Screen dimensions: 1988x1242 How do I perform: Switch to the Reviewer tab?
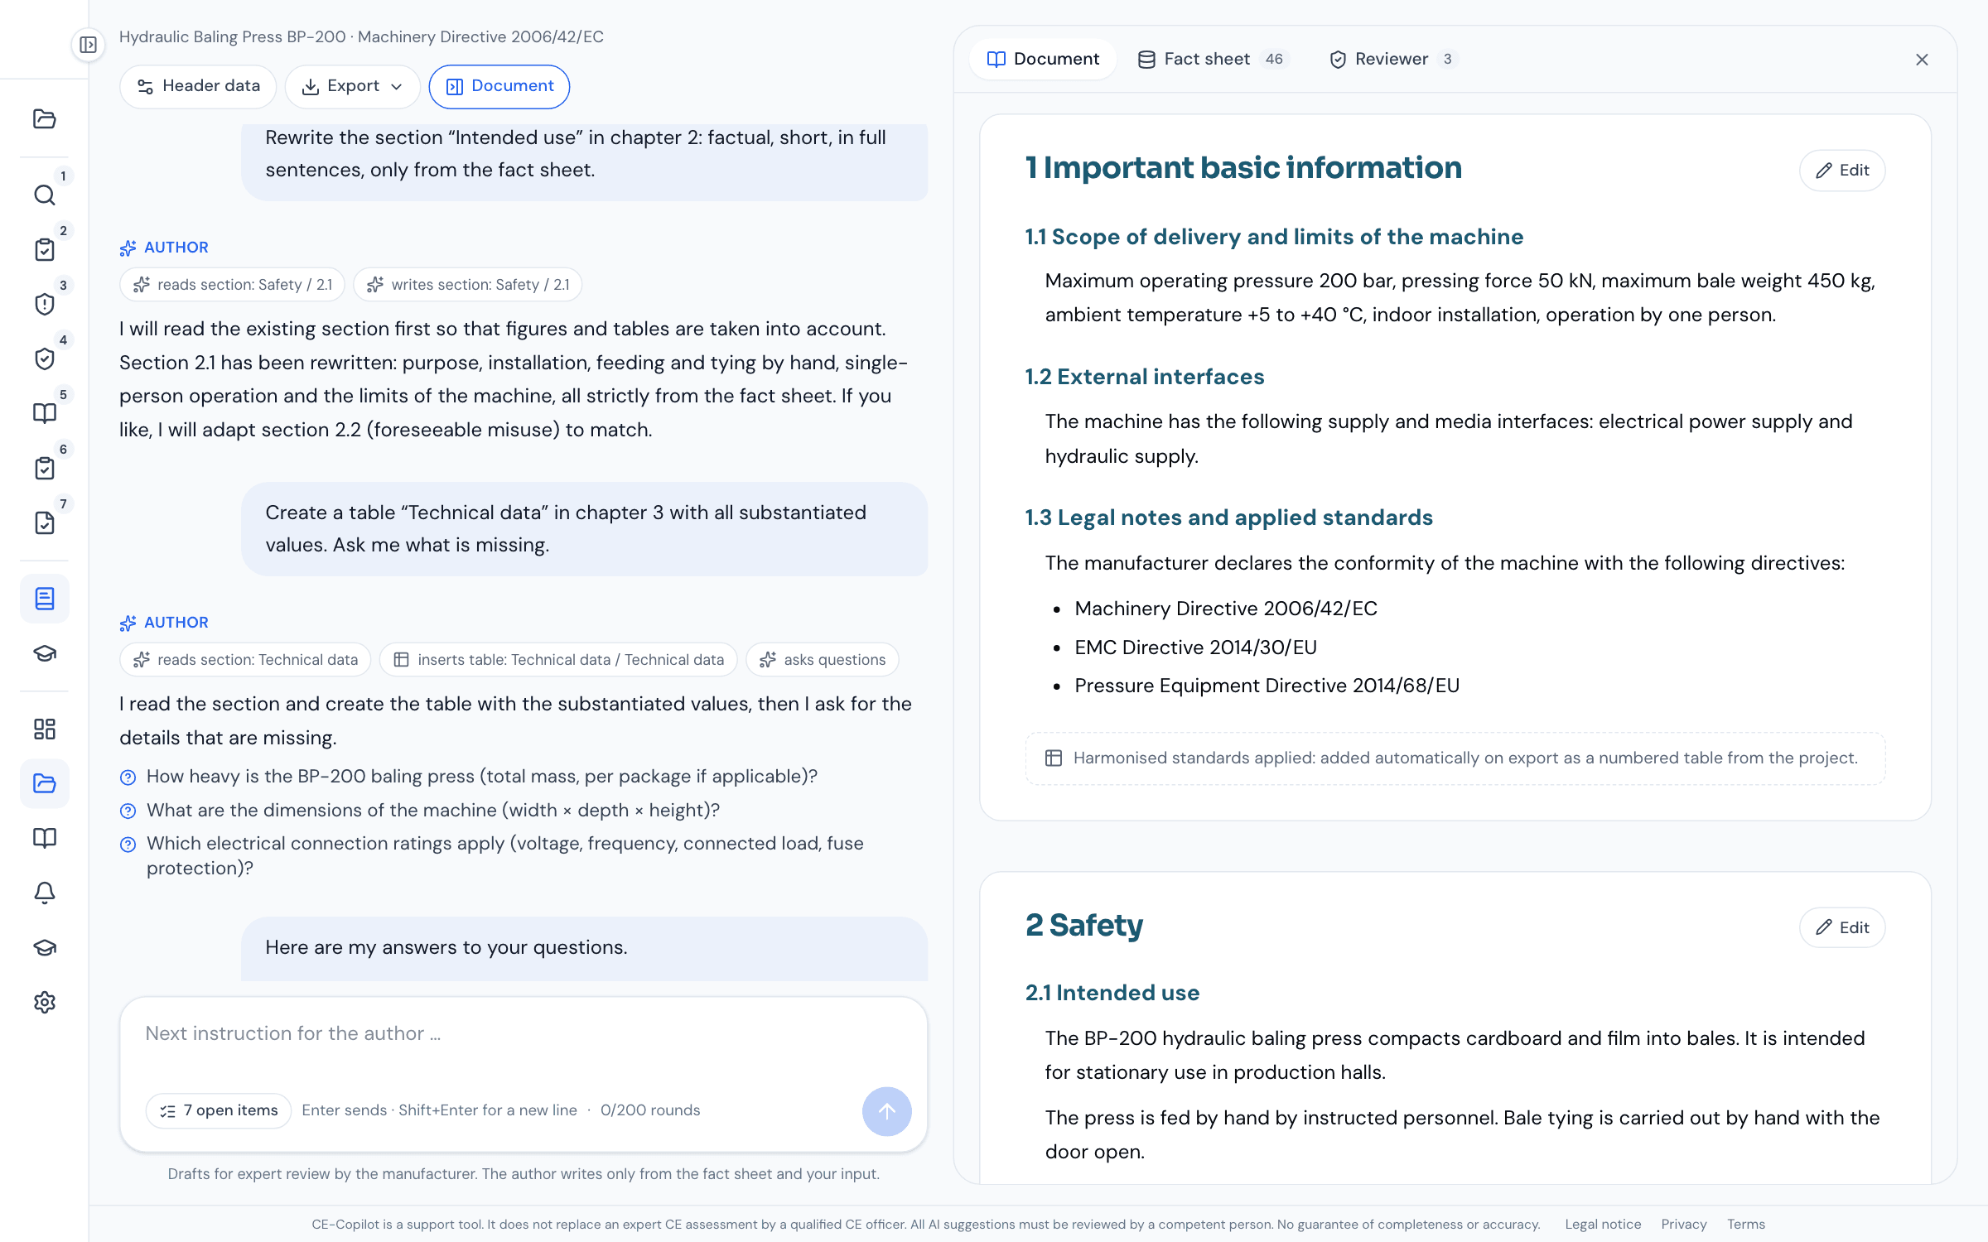(x=1394, y=59)
